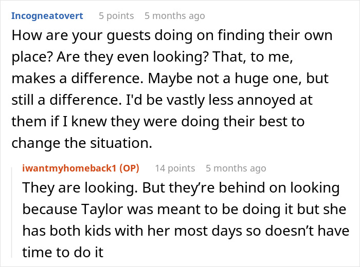Click the (OP) badge beside iwantmyhomeback1

pyautogui.click(x=129, y=168)
